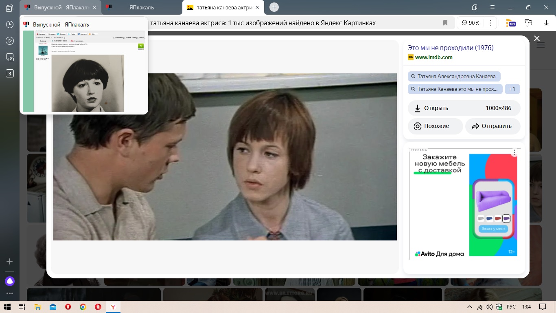Open the Avito Для дома ad link
Viewport: 556px width, 313px height.
[x=439, y=254]
